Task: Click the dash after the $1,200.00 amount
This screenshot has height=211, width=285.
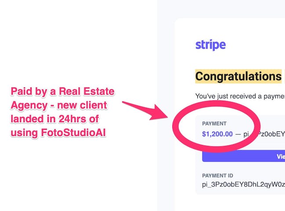Action: click(x=238, y=134)
